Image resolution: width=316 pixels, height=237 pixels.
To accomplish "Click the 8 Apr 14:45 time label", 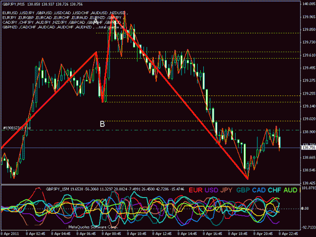I will 187,234.
